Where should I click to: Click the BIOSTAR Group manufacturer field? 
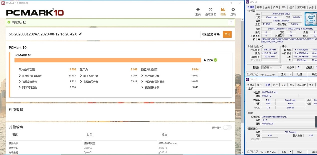click(x=289, y=92)
